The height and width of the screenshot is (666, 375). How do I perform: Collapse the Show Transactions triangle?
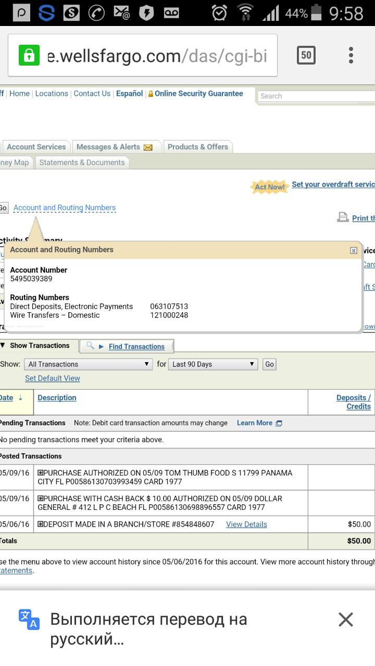click(x=3, y=345)
